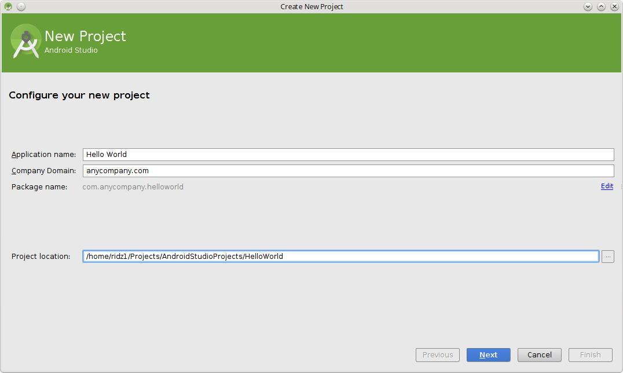Image resolution: width=623 pixels, height=373 pixels.
Task: Click the Project location path field
Action: [340, 256]
